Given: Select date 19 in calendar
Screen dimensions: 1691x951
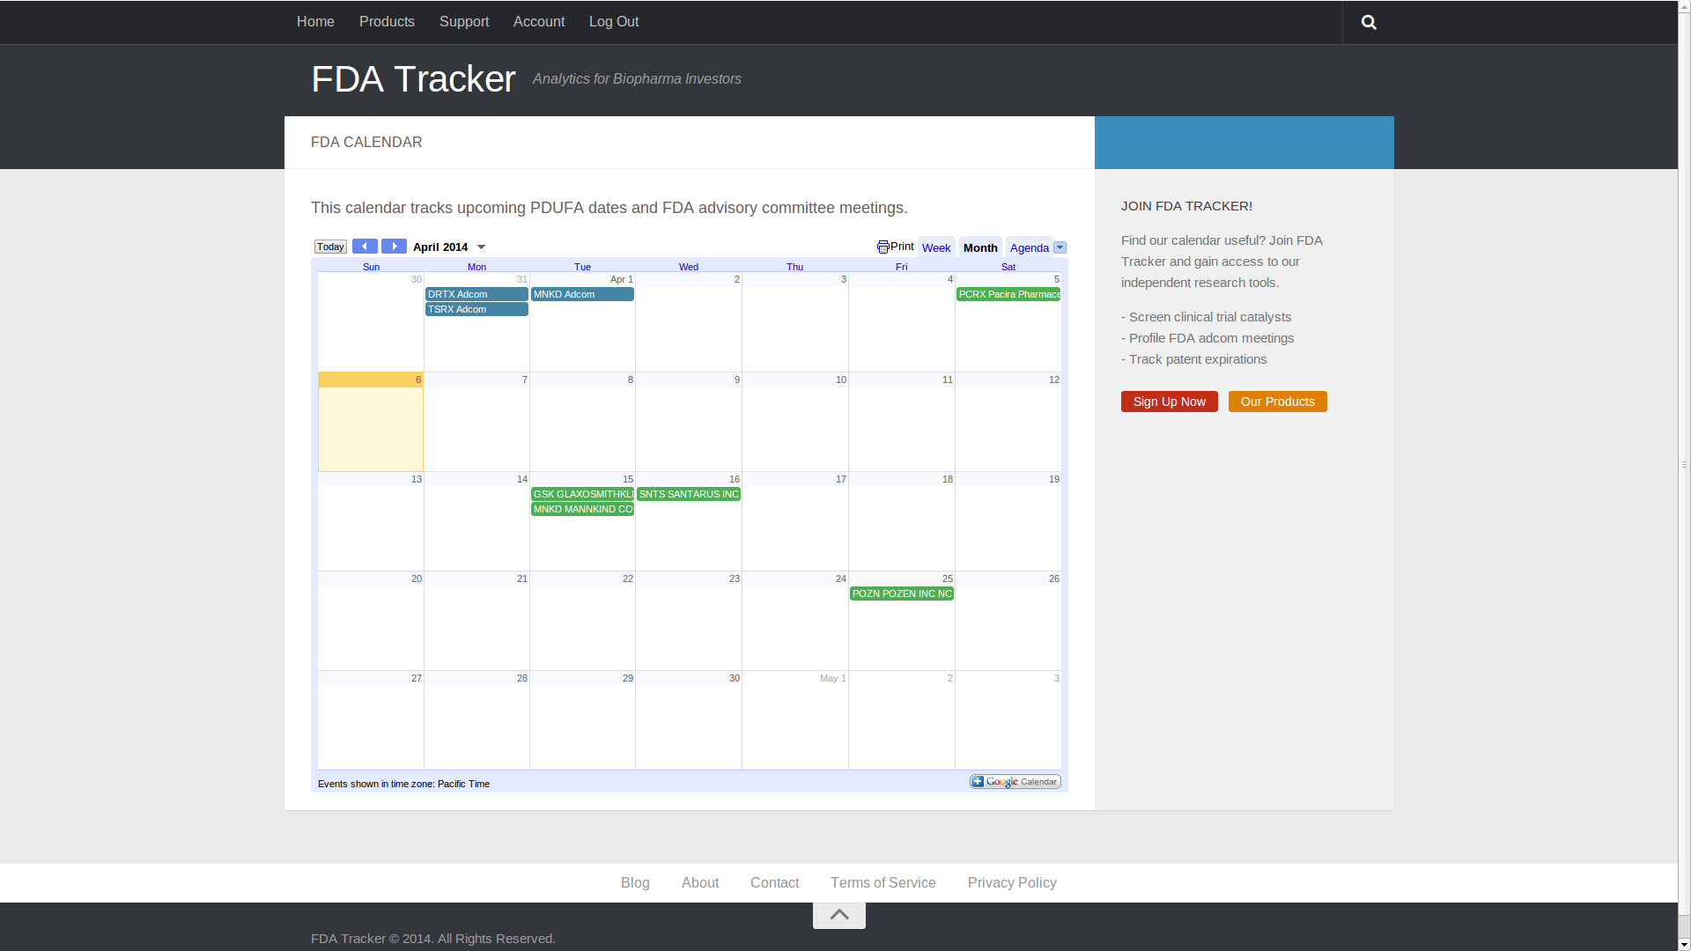Looking at the screenshot, I should 1054,479.
